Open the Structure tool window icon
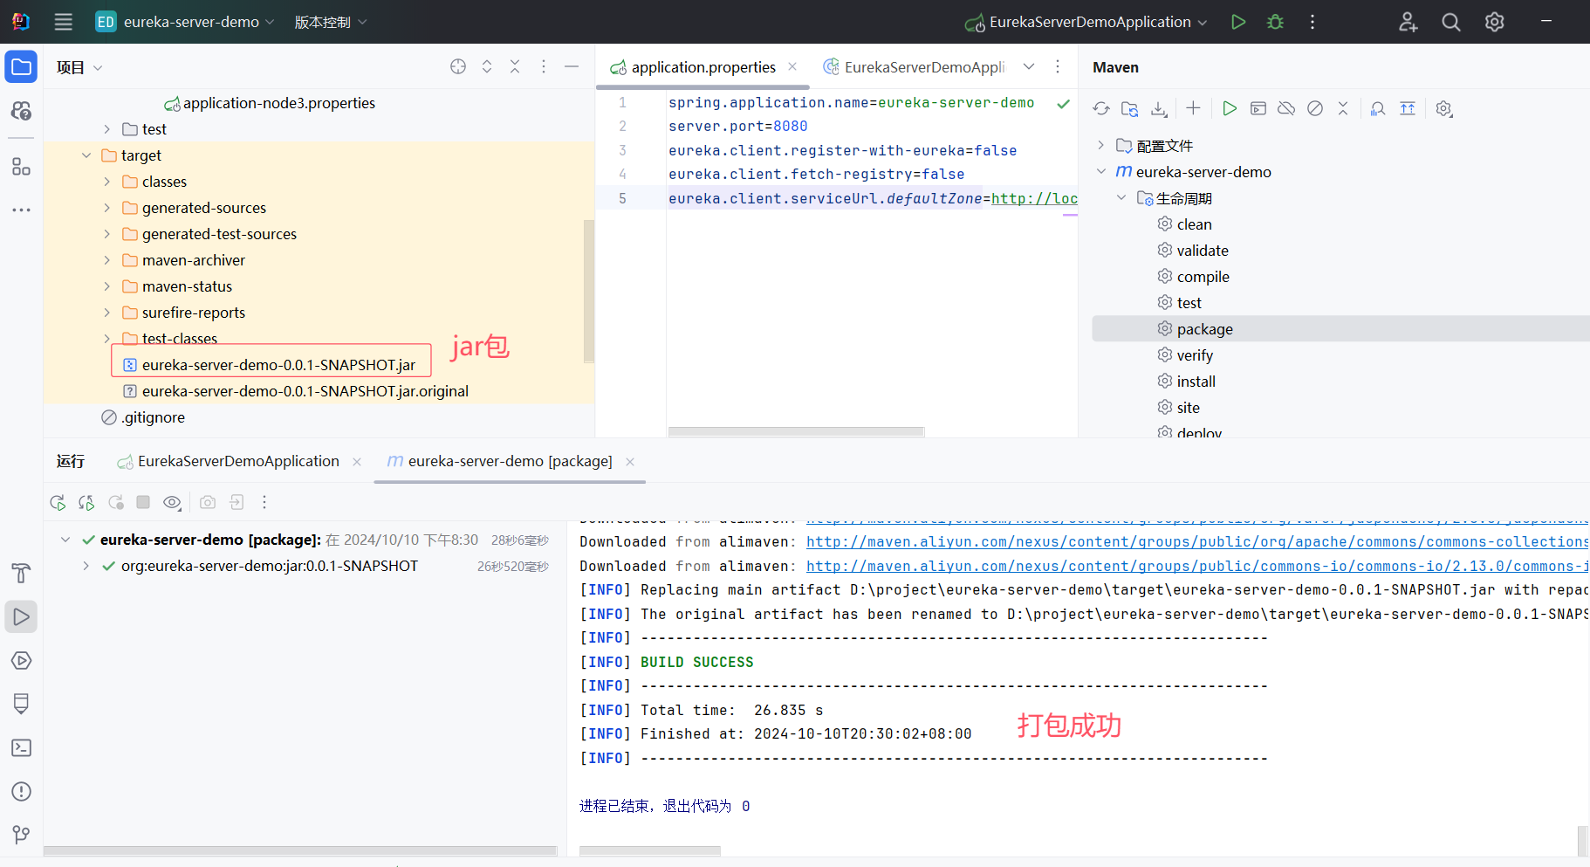Image resolution: width=1590 pixels, height=867 pixels. [21, 167]
